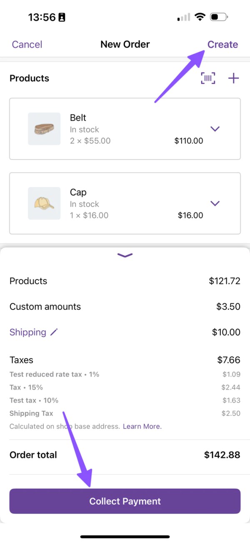
Task: Tap the Wi-Fi status bar icon
Action: click(200, 17)
